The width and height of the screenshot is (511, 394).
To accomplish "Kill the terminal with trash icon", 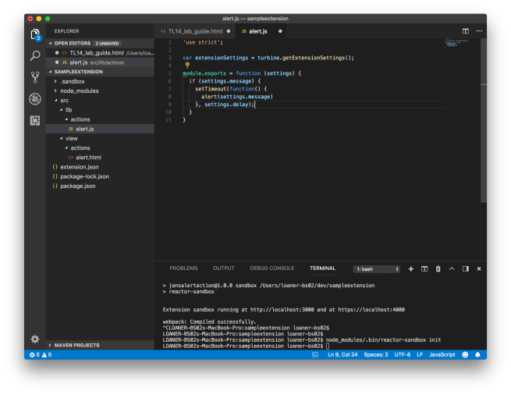I will coord(438,268).
